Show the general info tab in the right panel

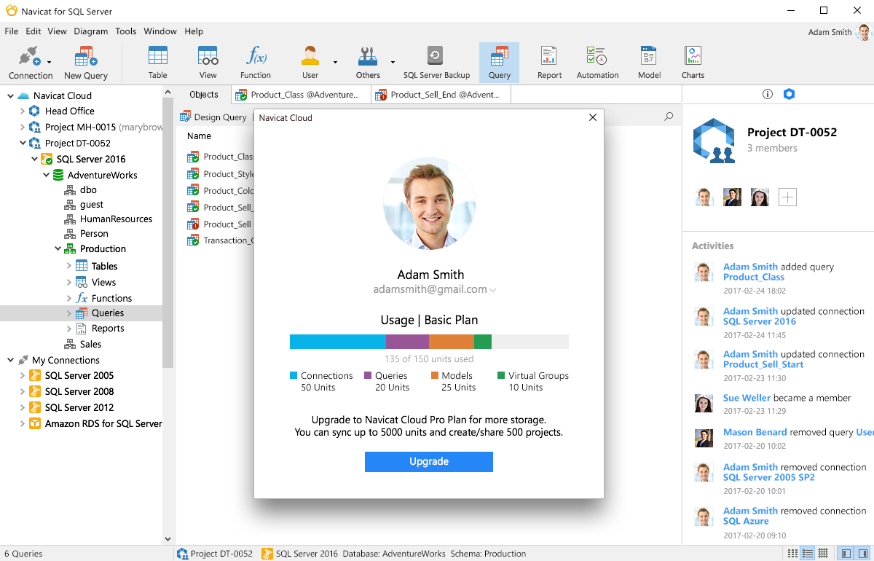(767, 94)
